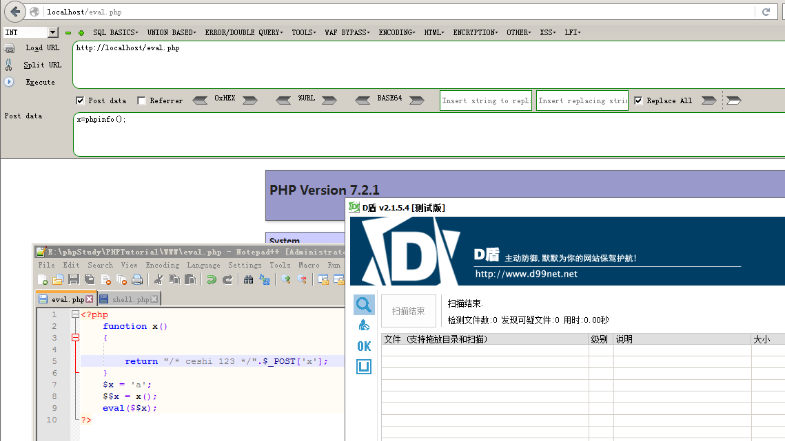Click the Load URL label button
The image size is (785, 441).
pos(43,48)
